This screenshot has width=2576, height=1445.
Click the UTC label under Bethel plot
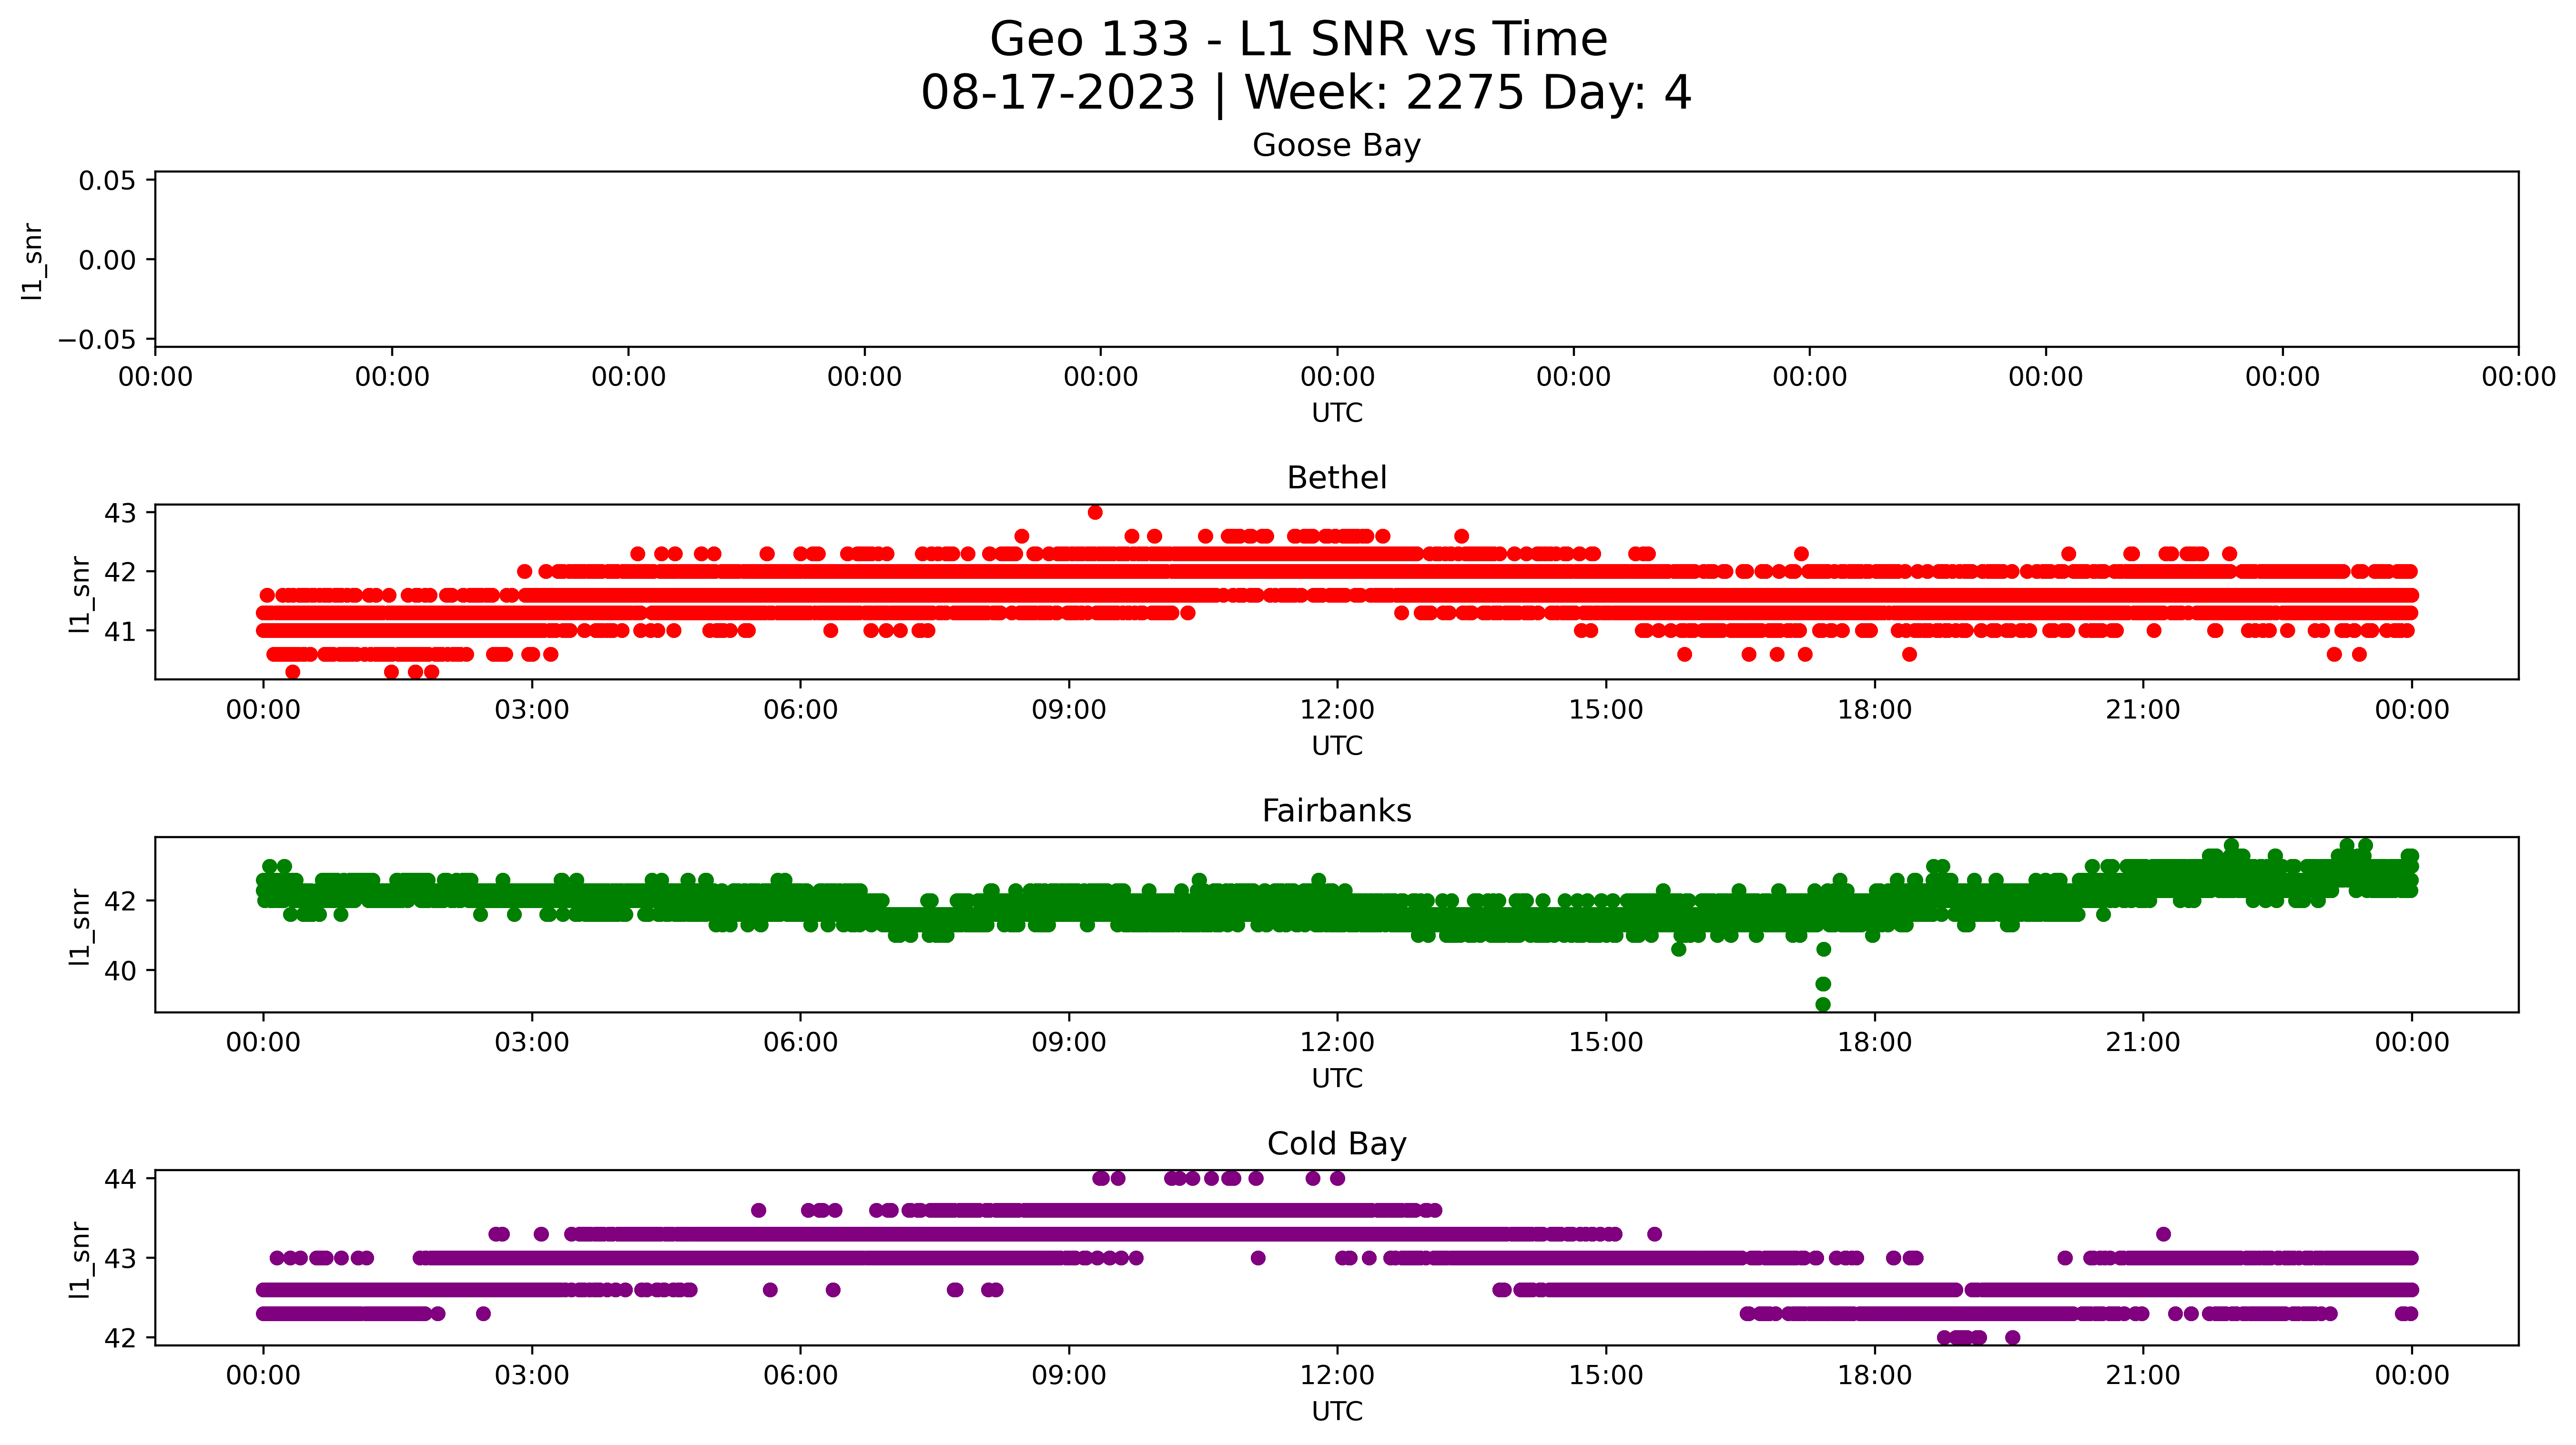pos(1337,746)
